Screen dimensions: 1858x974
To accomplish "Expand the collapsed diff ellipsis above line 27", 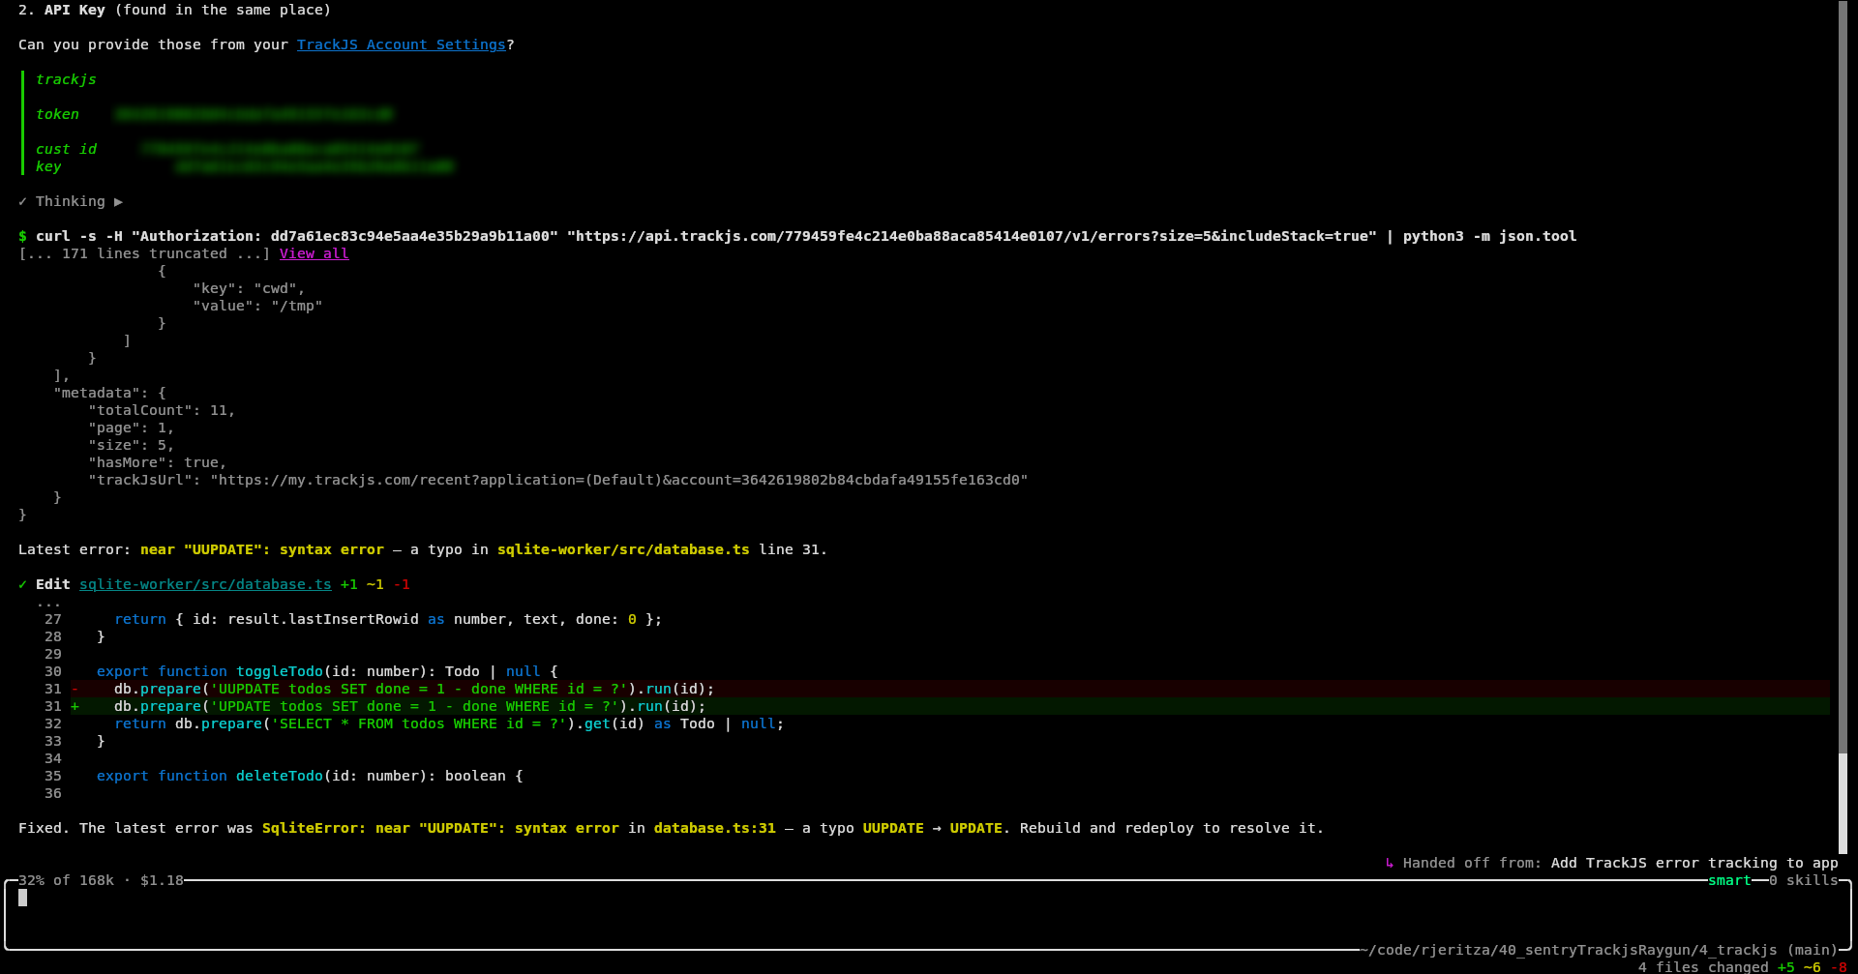I will (48, 602).
